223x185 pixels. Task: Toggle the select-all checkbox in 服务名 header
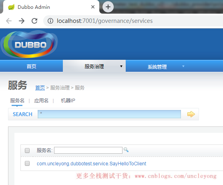pos(27,150)
